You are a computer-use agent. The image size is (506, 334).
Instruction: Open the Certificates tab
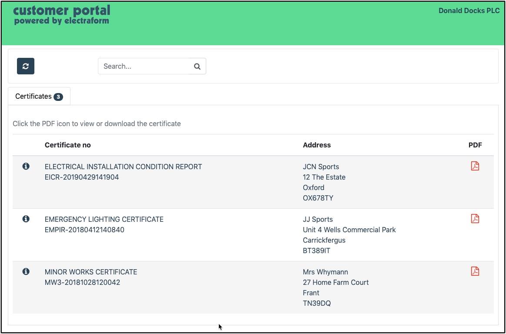coord(39,96)
